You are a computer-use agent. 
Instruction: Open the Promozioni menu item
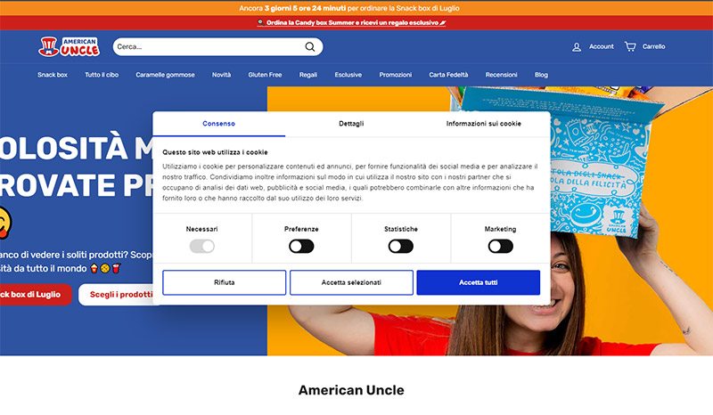point(396,75)
